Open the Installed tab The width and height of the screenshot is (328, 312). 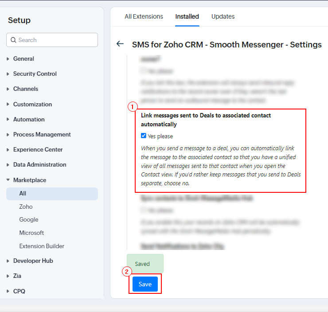[x=187, y=16]
